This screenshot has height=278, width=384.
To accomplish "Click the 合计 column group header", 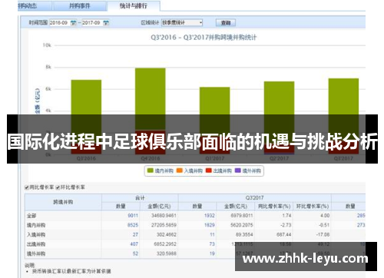I will [140, 198].
